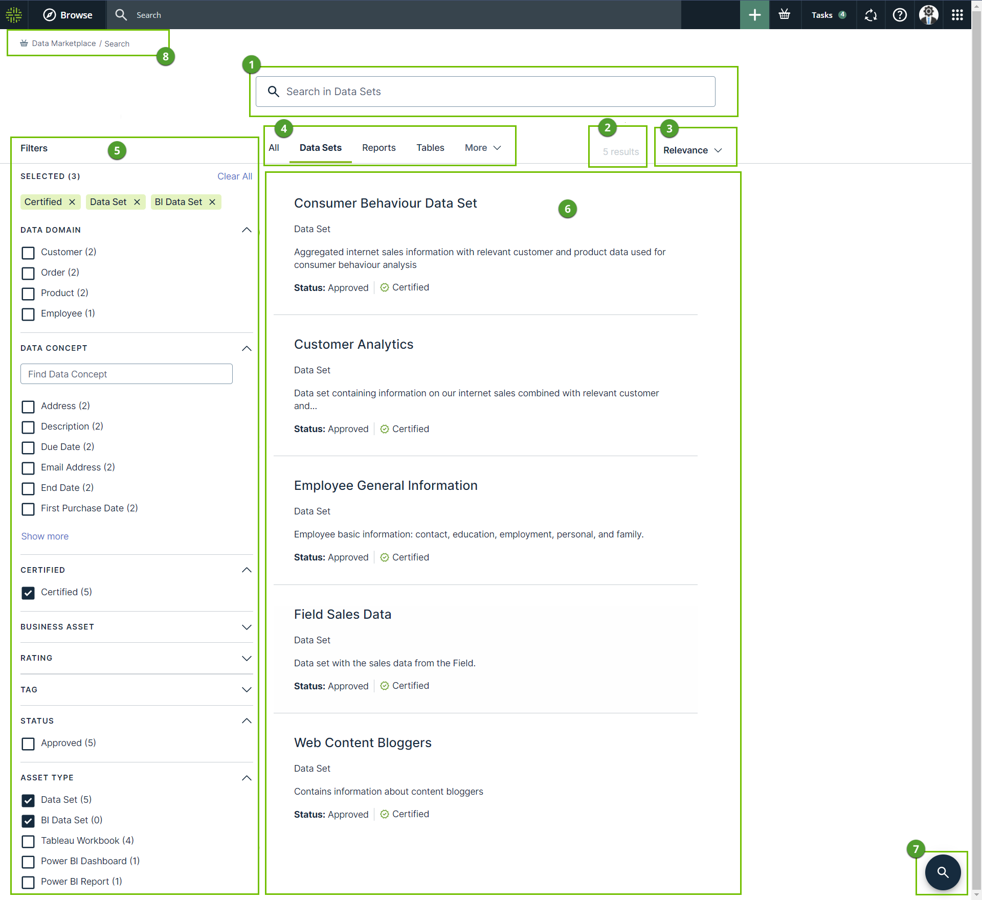Uncheck the Certified (5) checkbox
This screenshot has height=900, width=982.
(28, 593)
